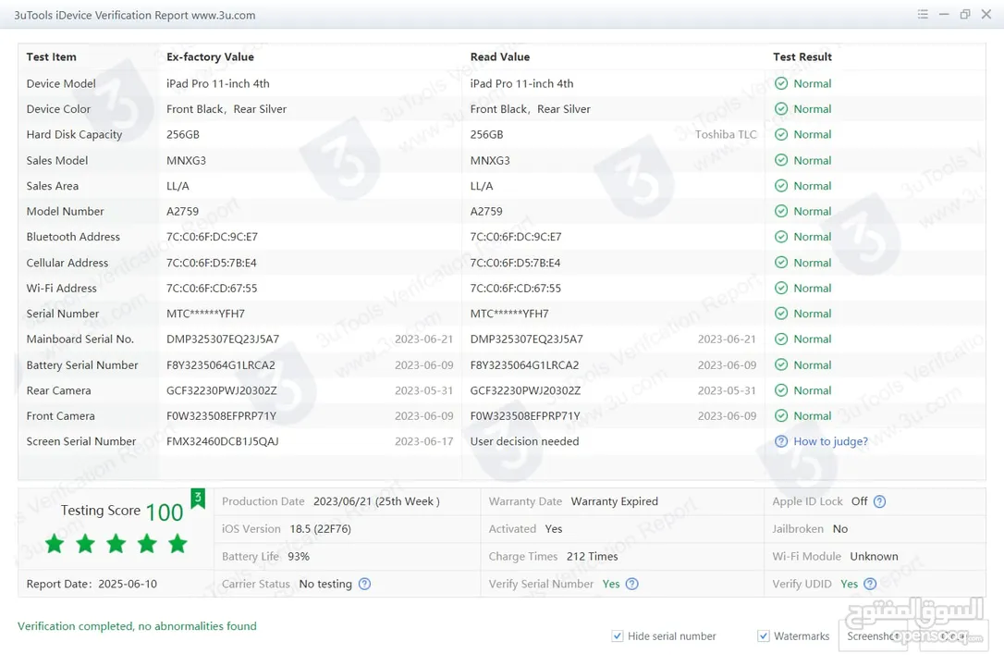Select ex-factory screen date 2023-06-17

tap(424, 441)
